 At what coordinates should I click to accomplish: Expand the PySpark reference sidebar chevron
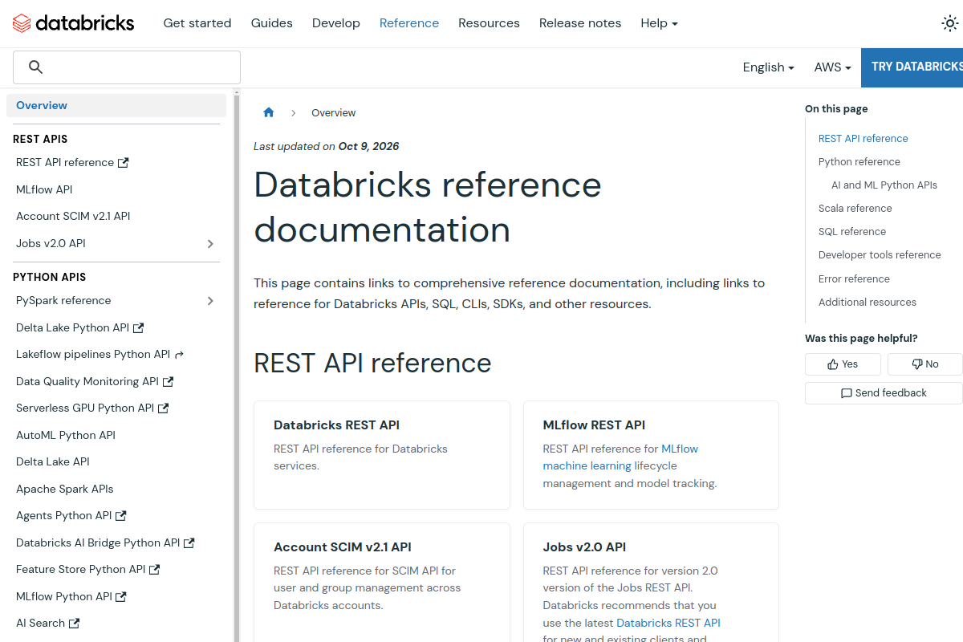point(210,301)
